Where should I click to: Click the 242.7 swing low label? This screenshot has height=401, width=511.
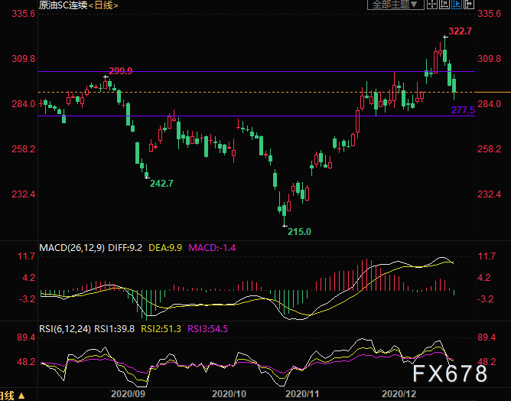(x=161, y=184)
